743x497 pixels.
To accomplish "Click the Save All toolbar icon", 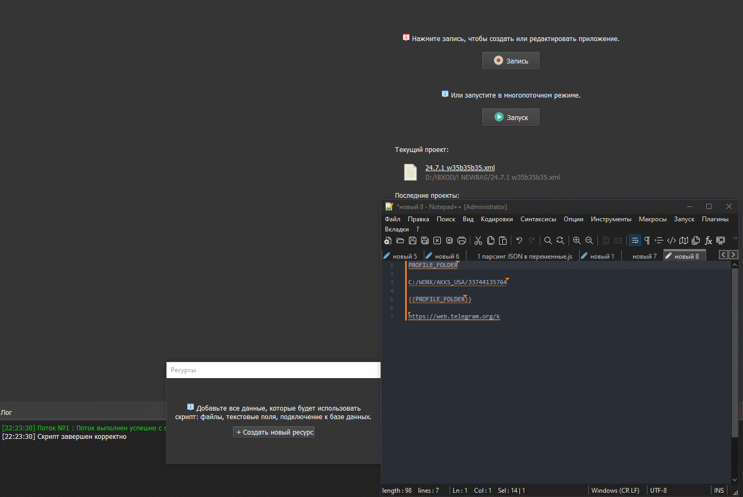I will (425, 241).
